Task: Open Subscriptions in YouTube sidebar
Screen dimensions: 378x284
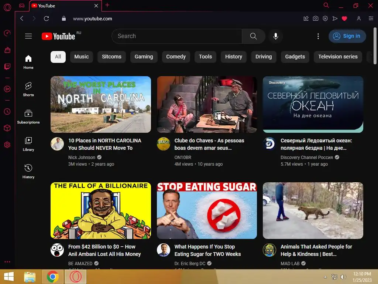Action: [x=28, y=116]
